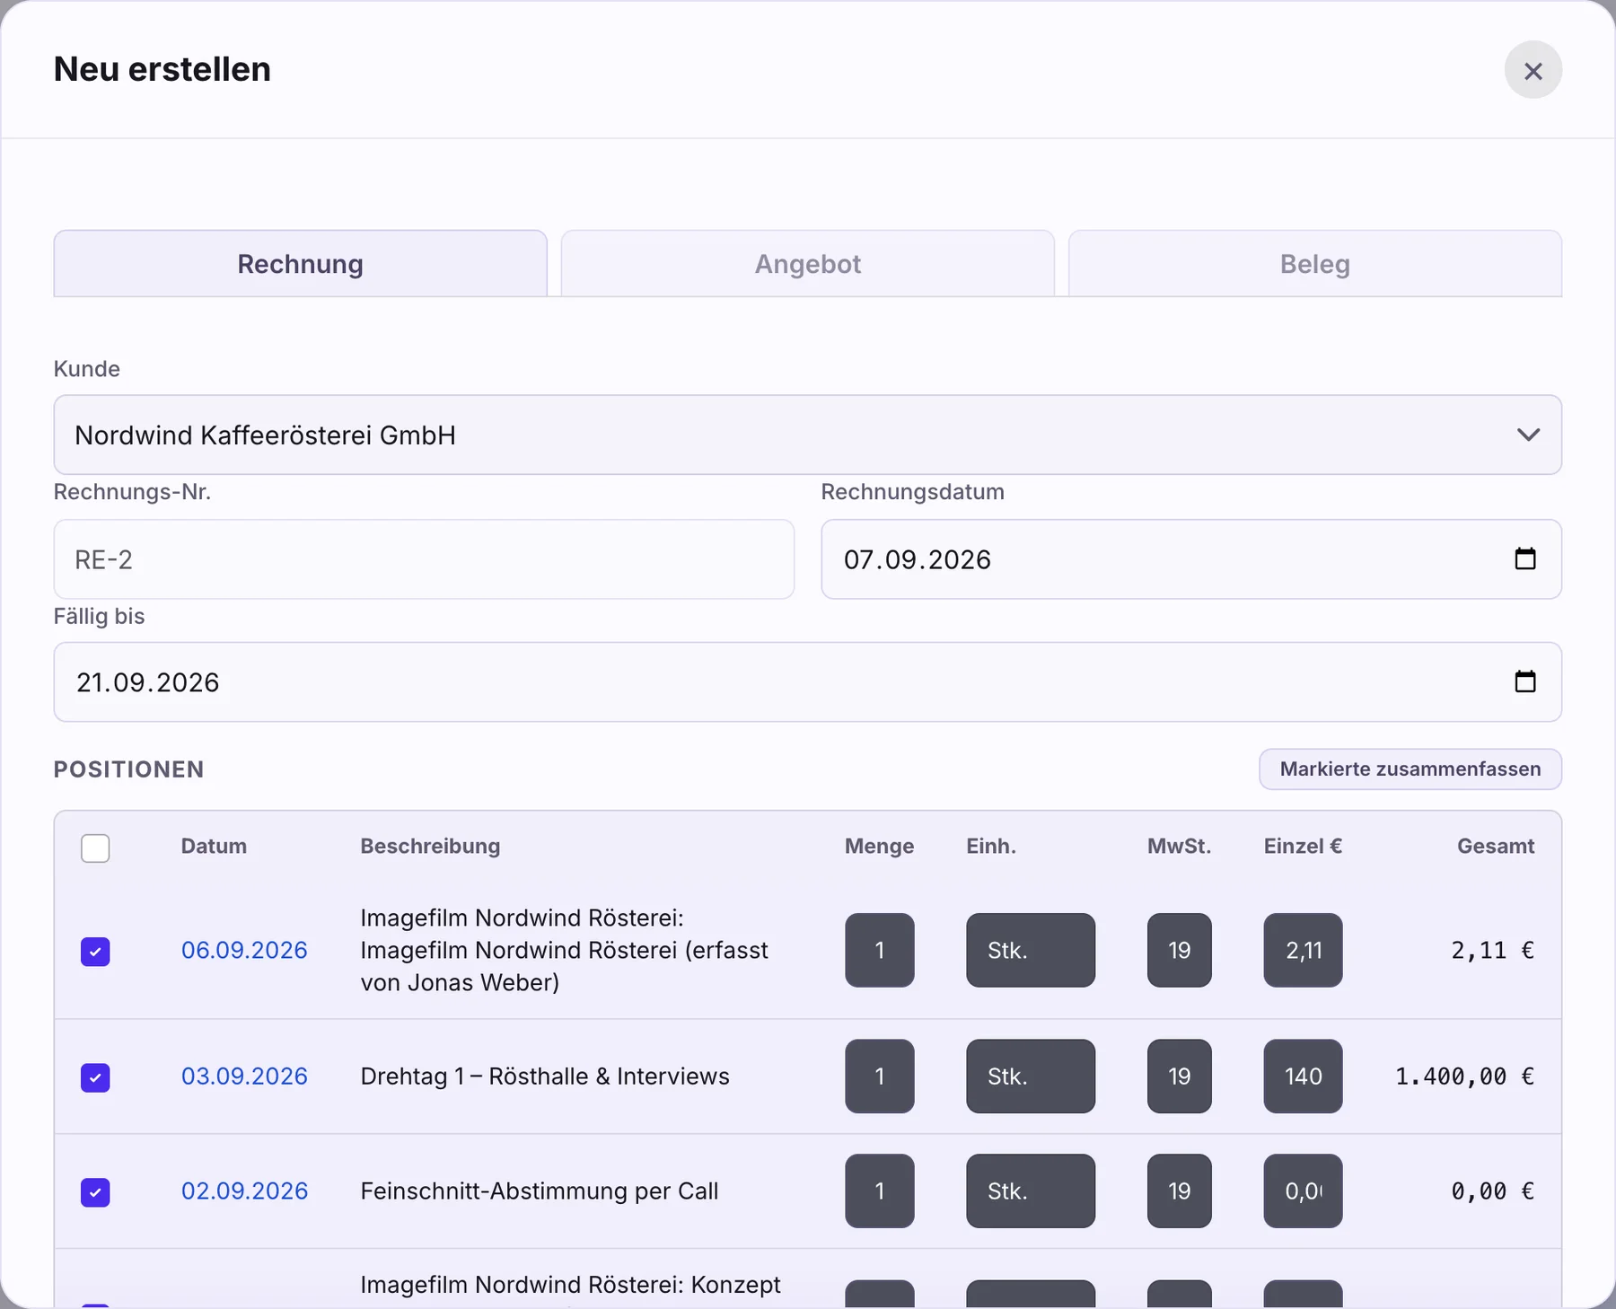Uncheck the Feinschnitt-Abstimmung row checkbox
Viewport: 1616px width, 1309px height.
pos(95,1191)
